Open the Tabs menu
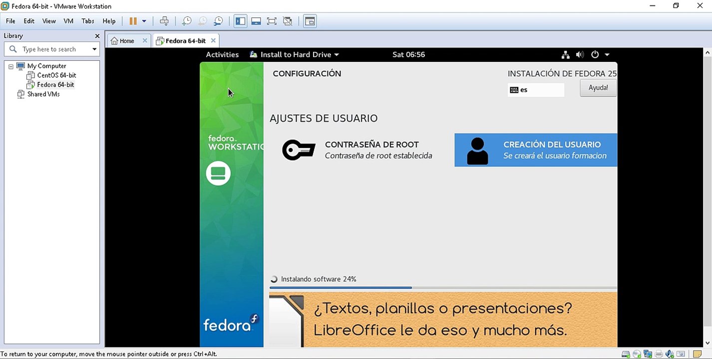712x359 pixels. tap(88, 21)
